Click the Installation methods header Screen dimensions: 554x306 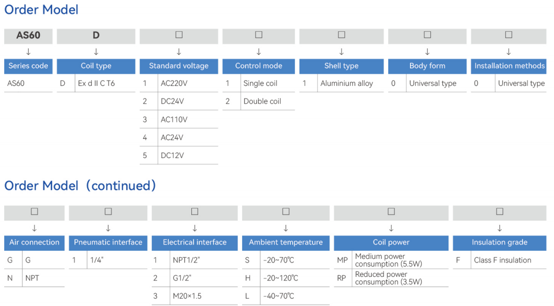pyautogui.click(x=509, y=66)
